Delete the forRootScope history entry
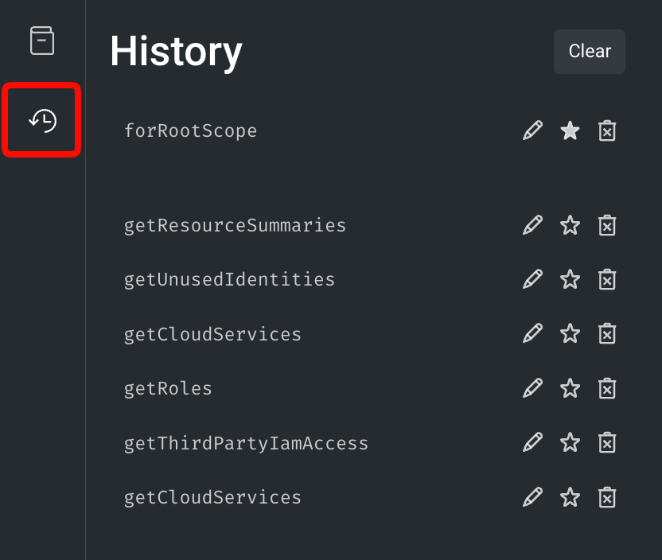The image size is (662, 560). (x=607, y=130)
